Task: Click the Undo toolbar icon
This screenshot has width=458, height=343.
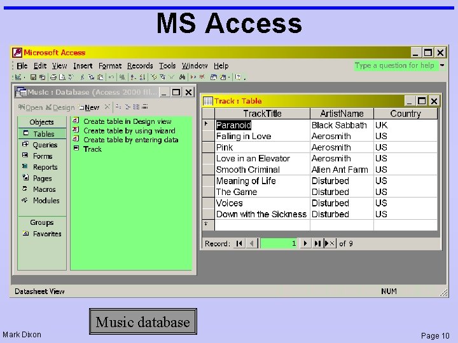Action: 111,77
